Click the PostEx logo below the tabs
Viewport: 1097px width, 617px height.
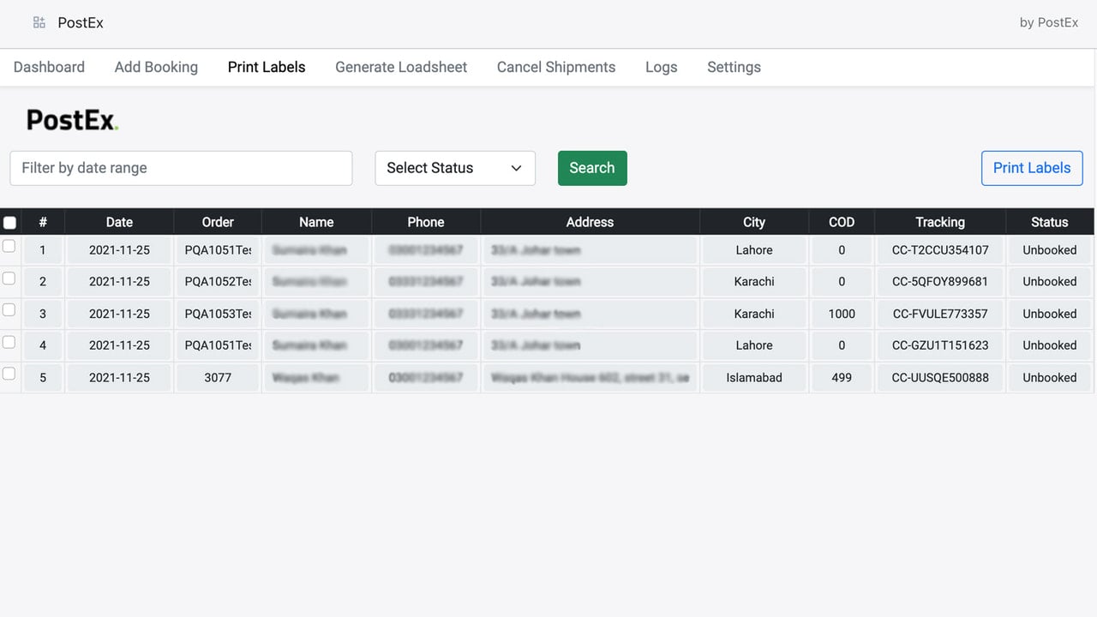(73, 120)
